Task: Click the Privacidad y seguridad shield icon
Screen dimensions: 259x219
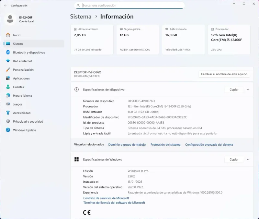Action: [8, 121]
